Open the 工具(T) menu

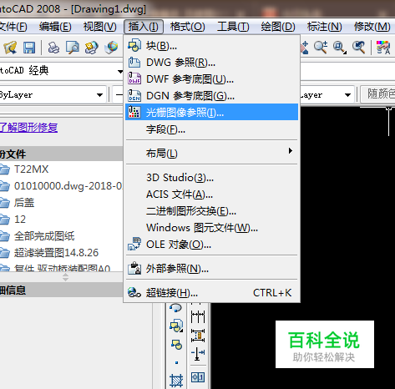(x=233, y=27)
